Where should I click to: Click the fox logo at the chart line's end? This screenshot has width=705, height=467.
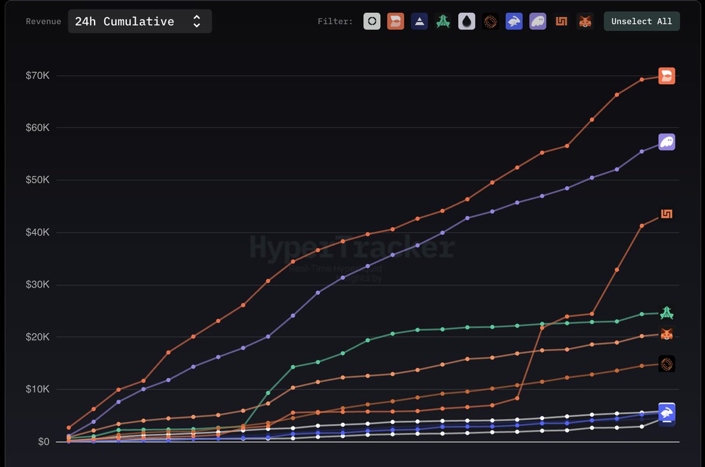[x=667, y=333]
